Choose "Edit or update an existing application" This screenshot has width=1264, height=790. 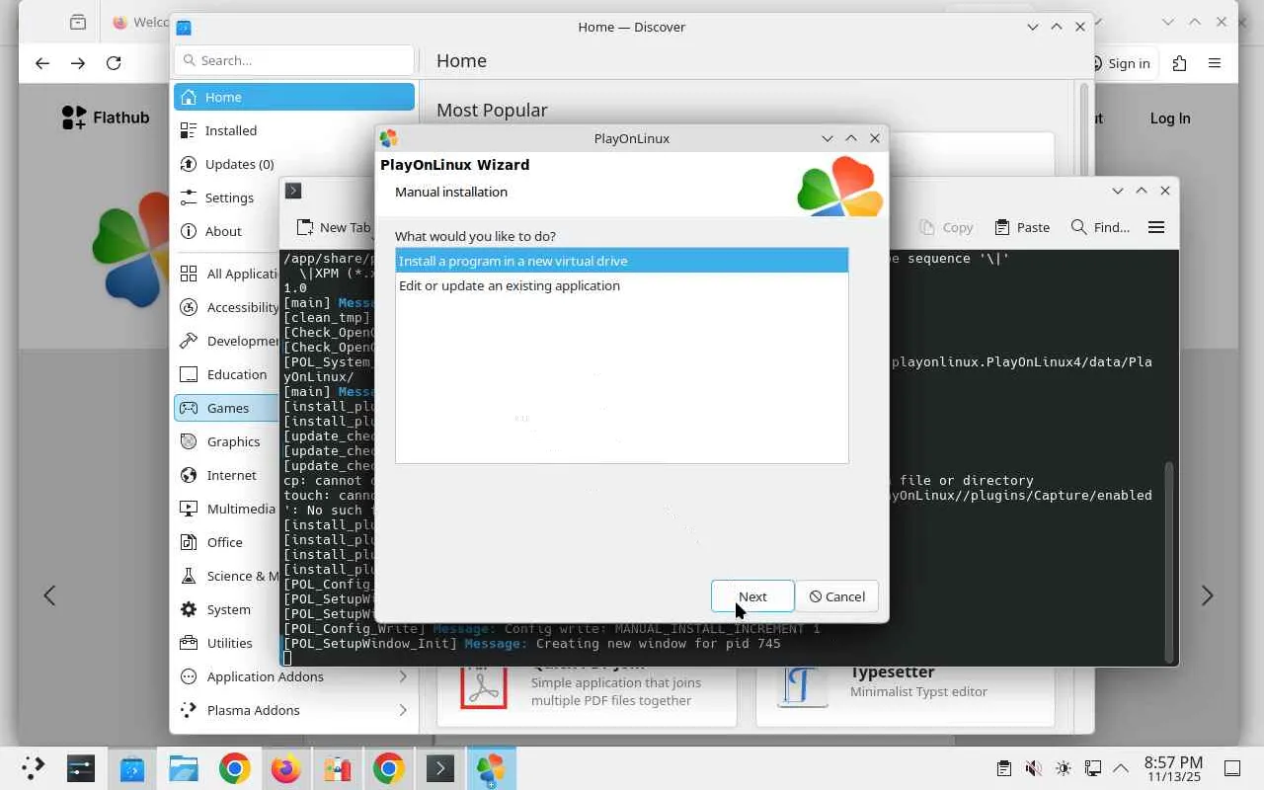[621, 285]
